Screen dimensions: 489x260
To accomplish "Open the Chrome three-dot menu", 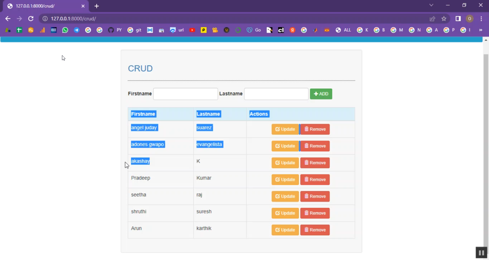I will (481, 19).
